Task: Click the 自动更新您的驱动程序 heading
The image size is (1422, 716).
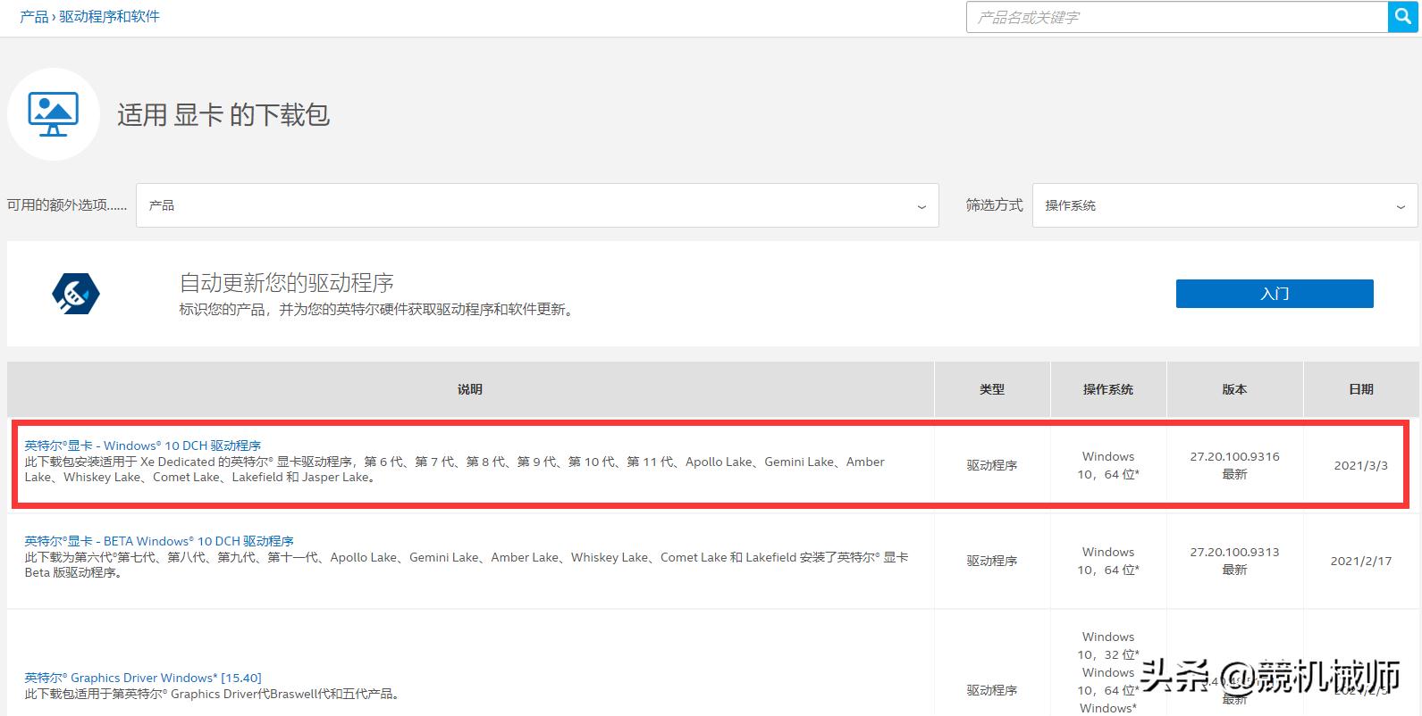Action: (x=287, y=283)
